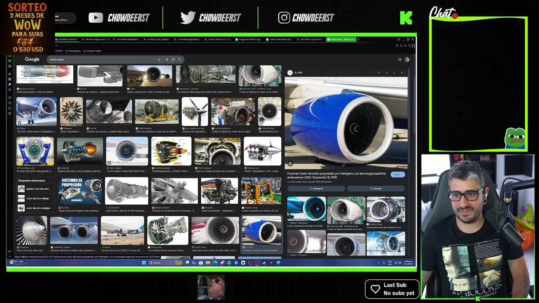The height and width of the screenshot is (303, 539).
Task: Open the Dropshipping bookmarks folder
Action: tap(73, 51)
